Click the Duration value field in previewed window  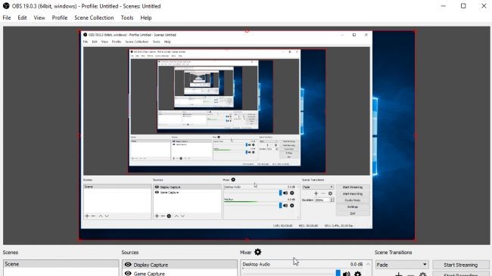coord(322,200)
